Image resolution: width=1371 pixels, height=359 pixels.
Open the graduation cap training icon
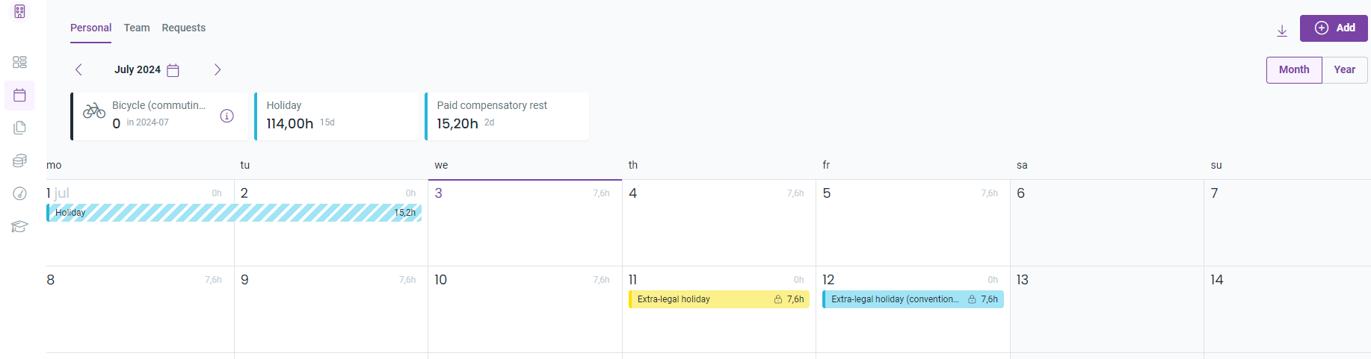click(x=20, y=226)
